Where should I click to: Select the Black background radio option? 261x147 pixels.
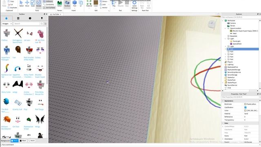click(23, 140)
